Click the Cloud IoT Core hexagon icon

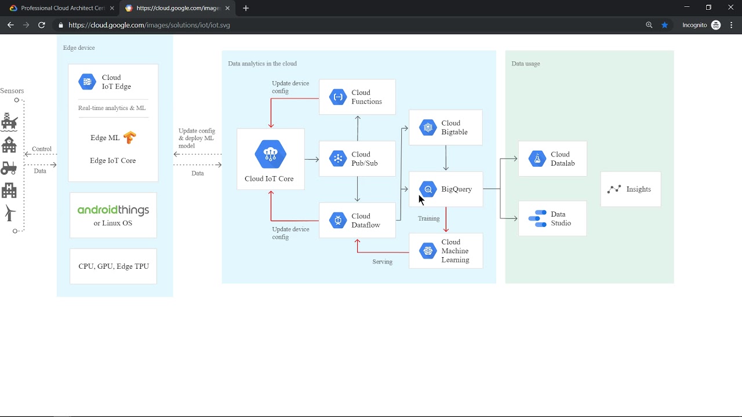(x=271, y=155)
